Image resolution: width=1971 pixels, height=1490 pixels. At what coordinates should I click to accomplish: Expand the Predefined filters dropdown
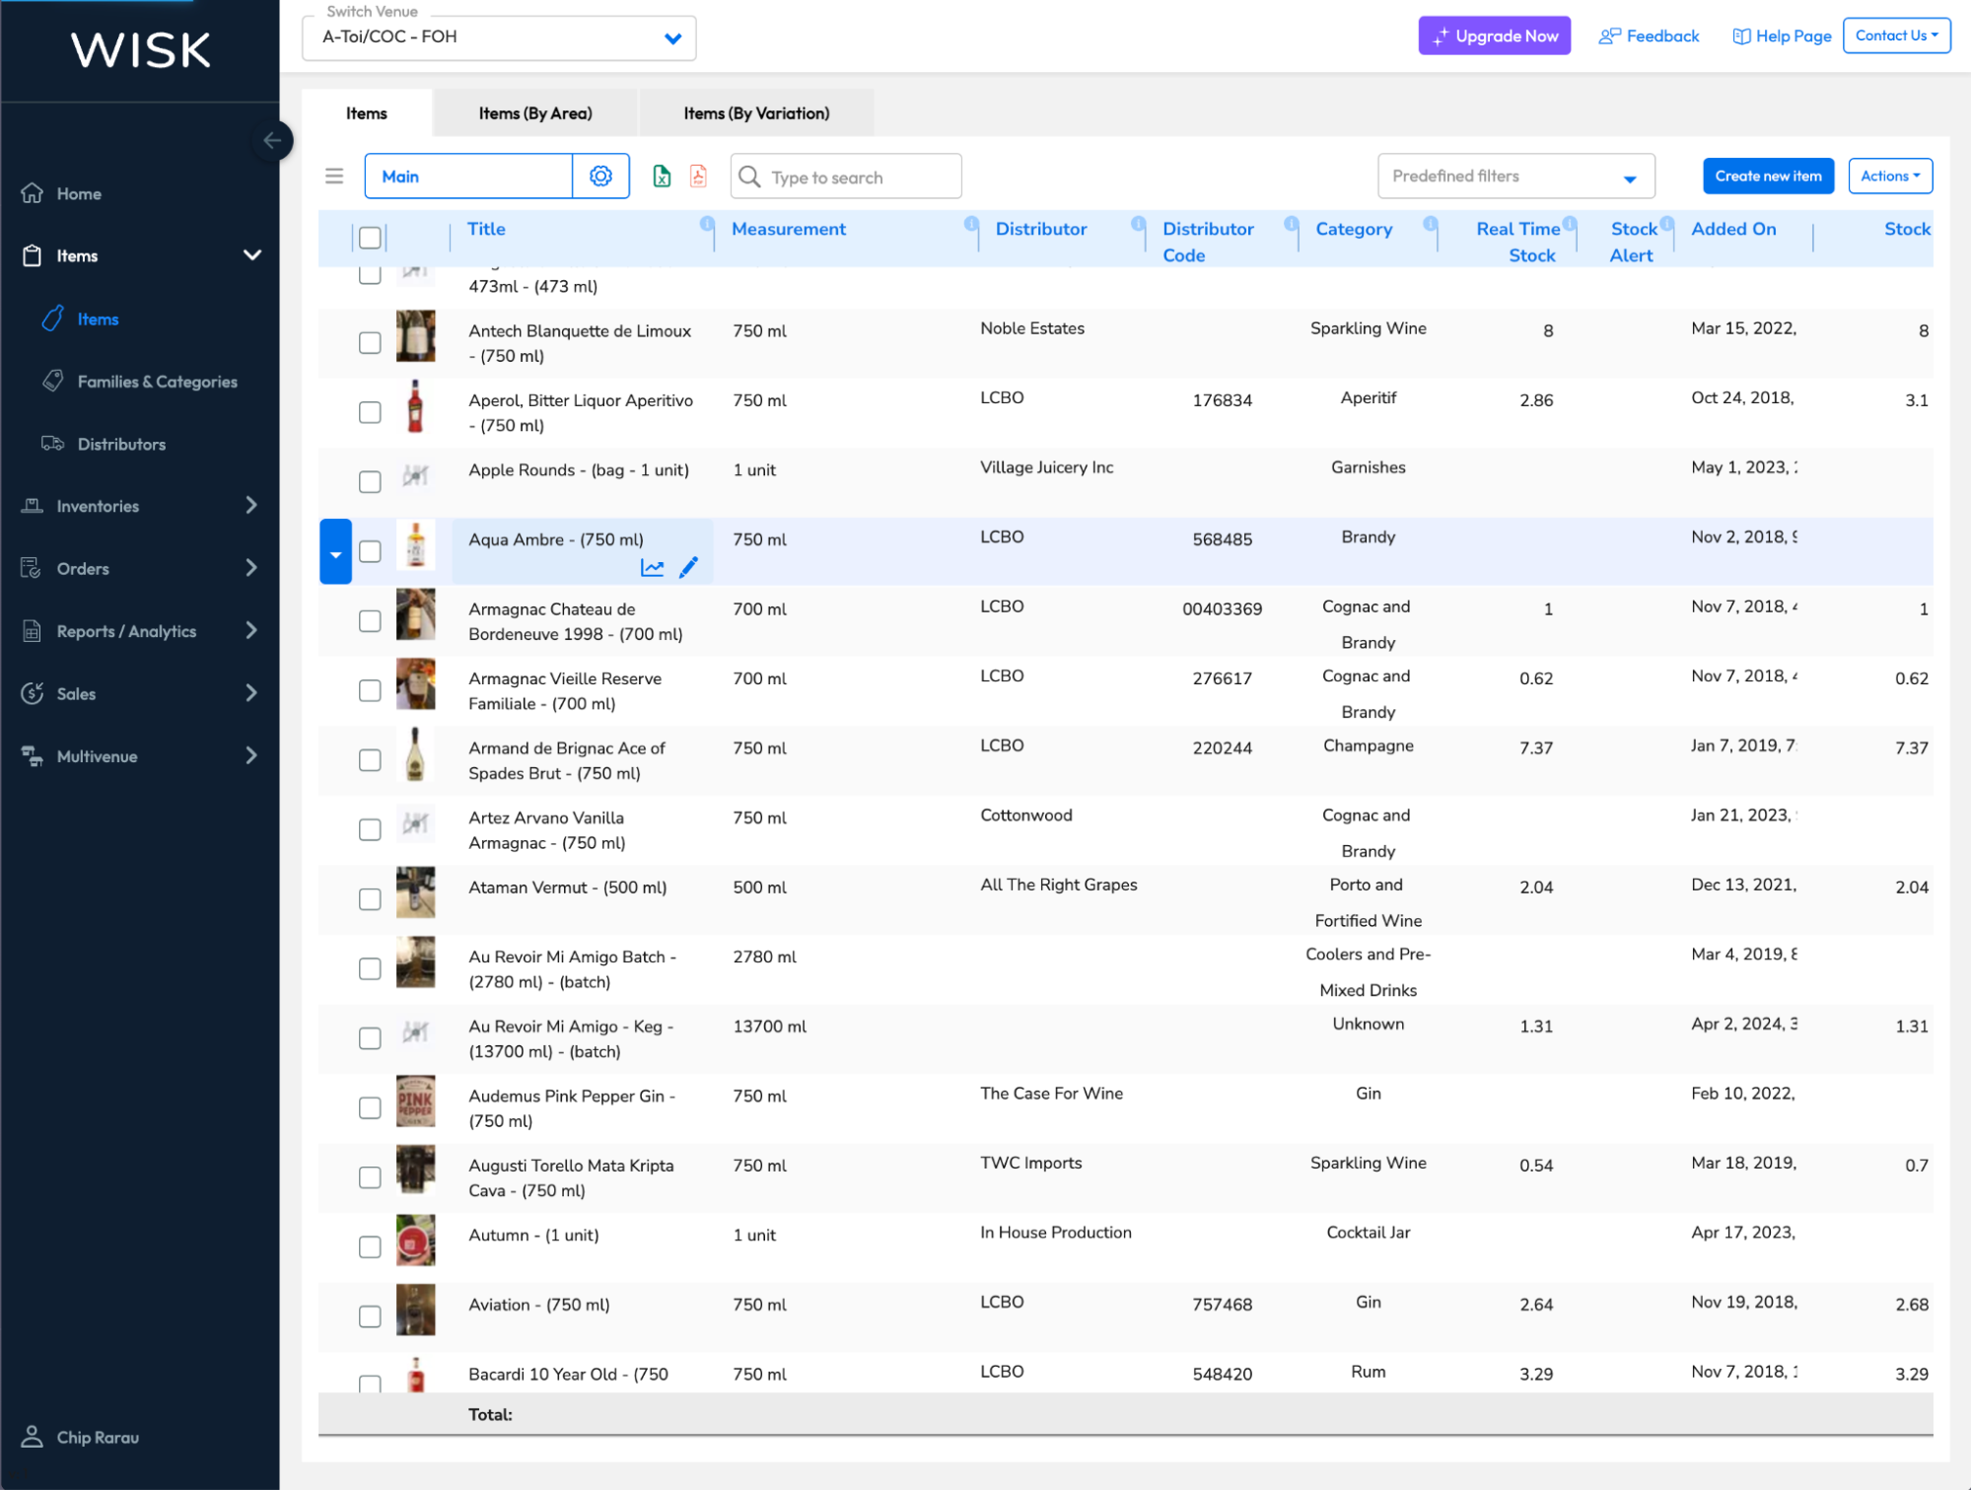(1515, 176)
